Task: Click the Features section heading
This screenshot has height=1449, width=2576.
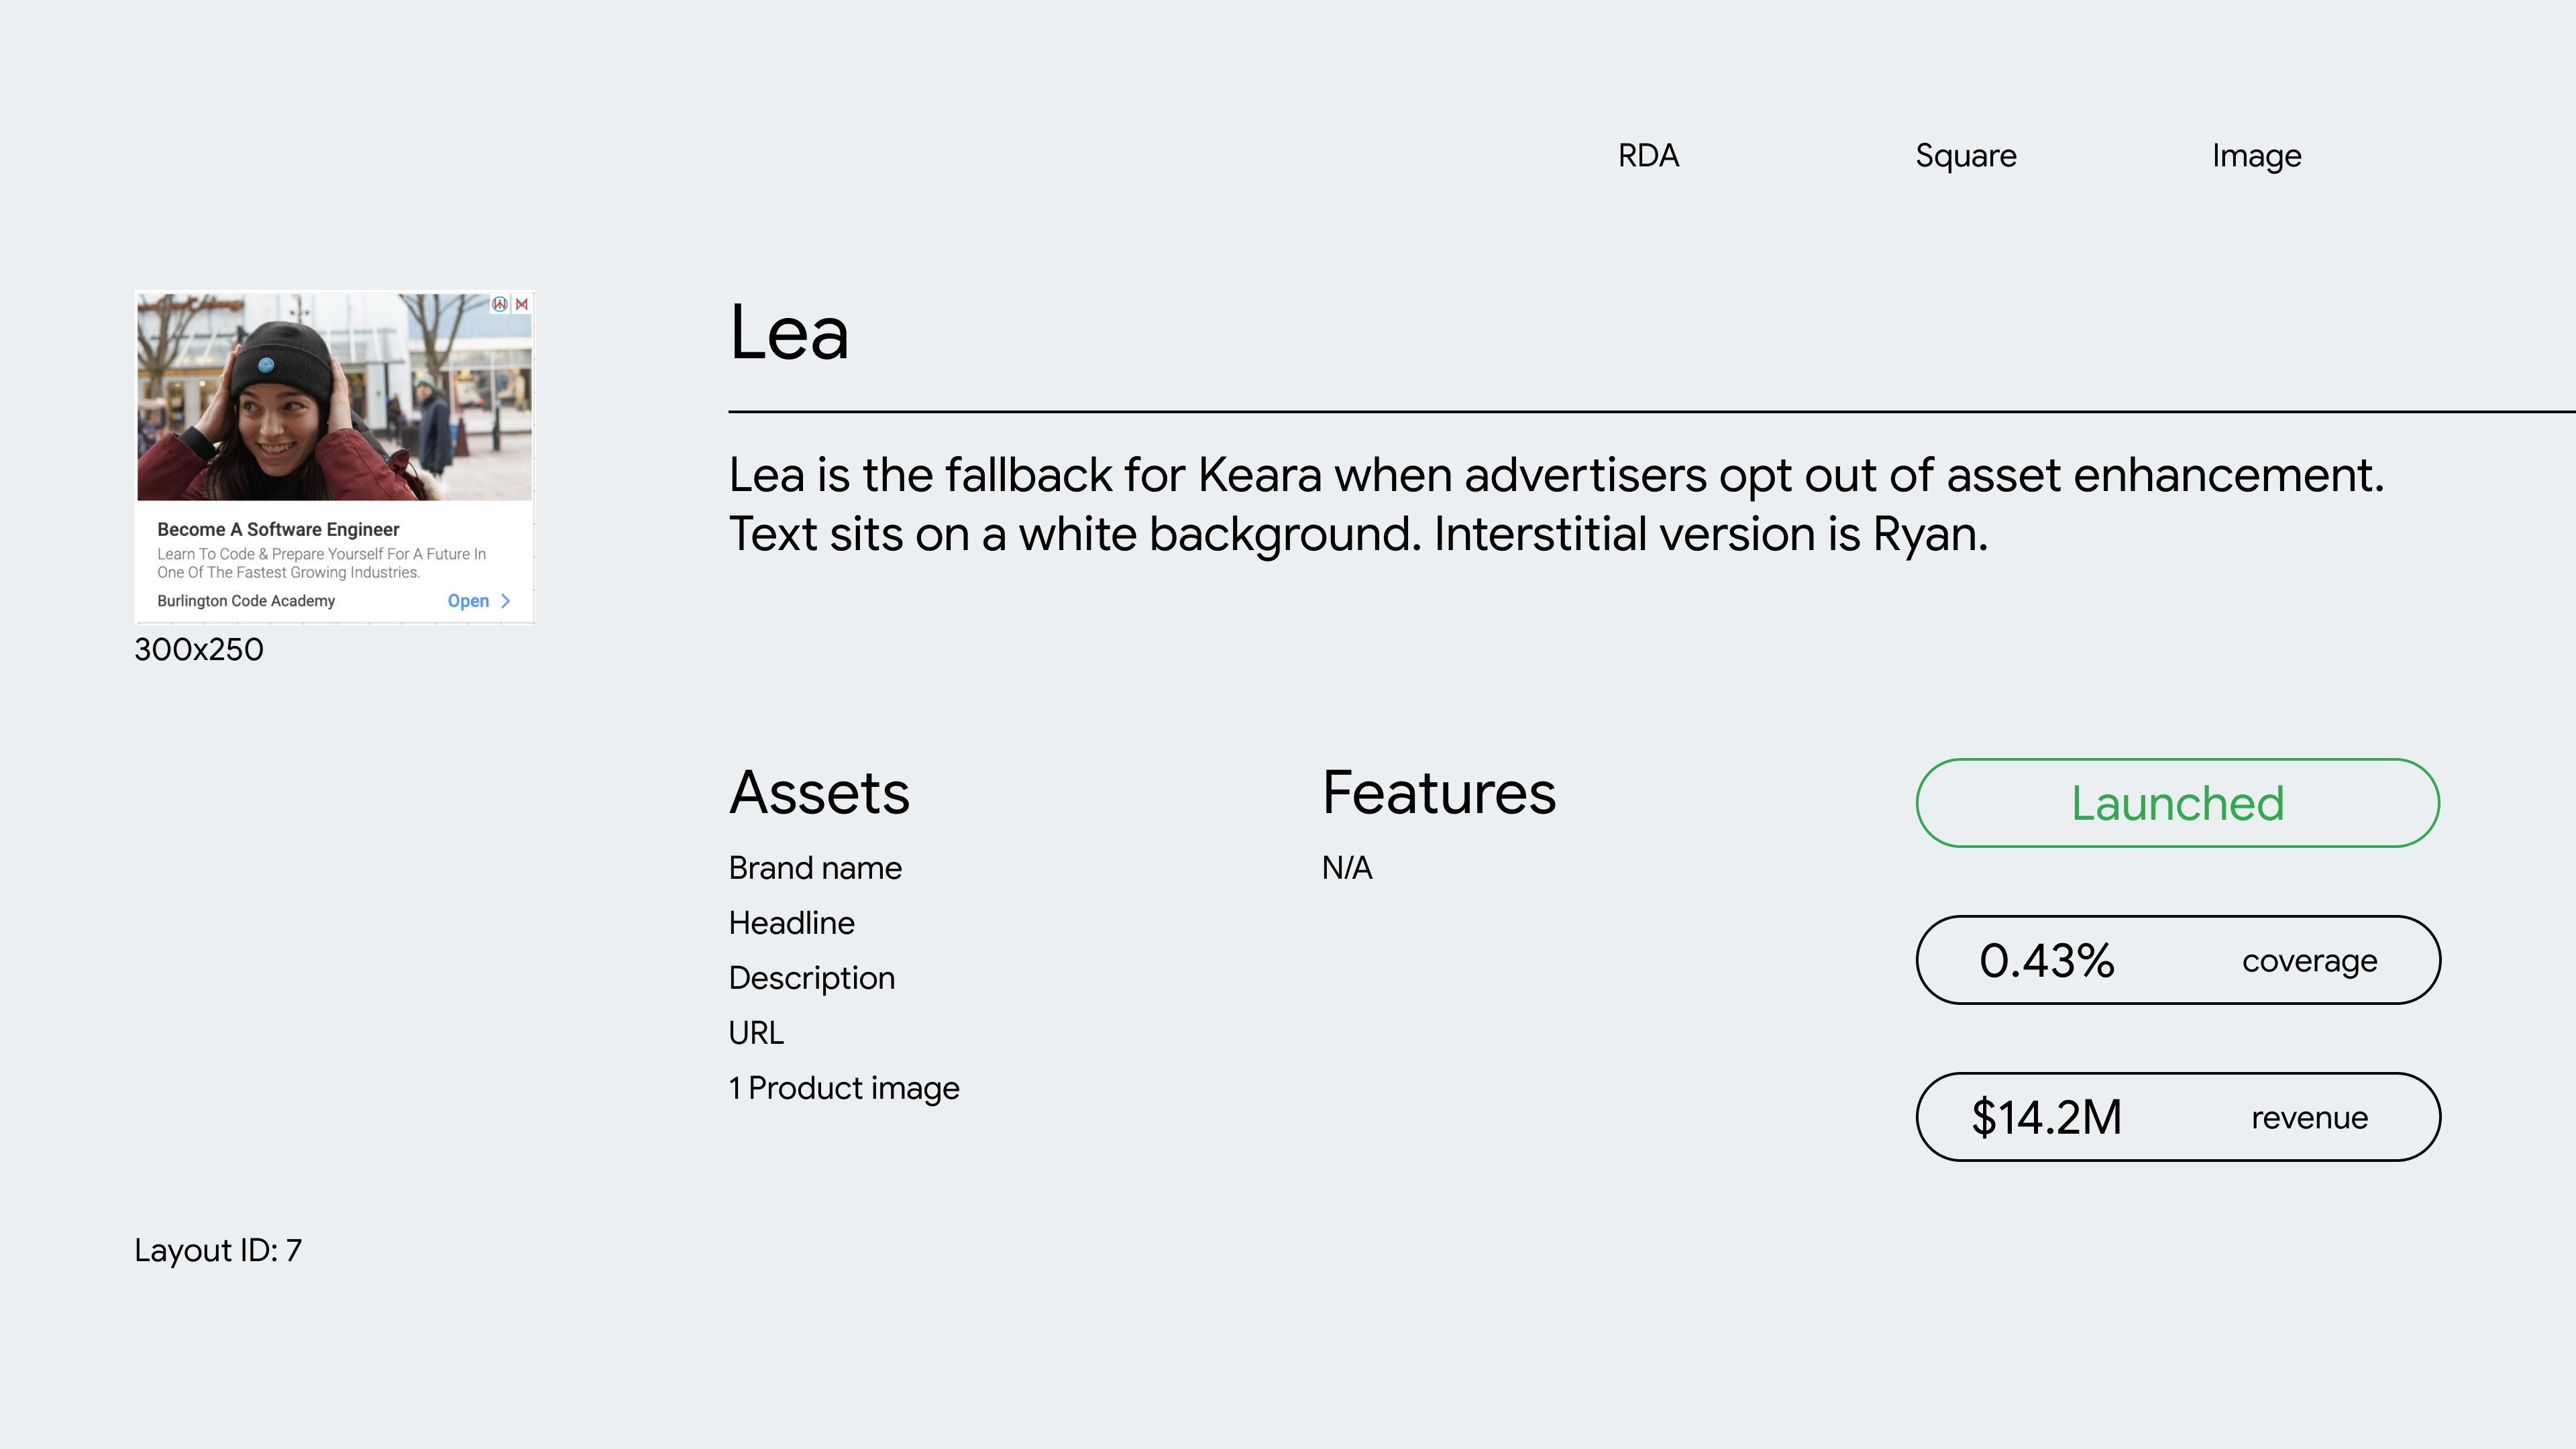Action: [x=1439, y=793]
